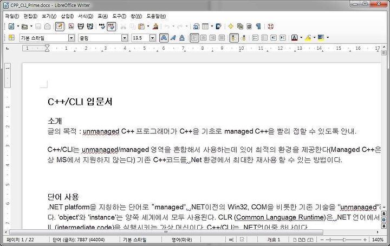Click the grayed Save icon
The height and width of the screenshot is (246, 390).
point(38,26)
